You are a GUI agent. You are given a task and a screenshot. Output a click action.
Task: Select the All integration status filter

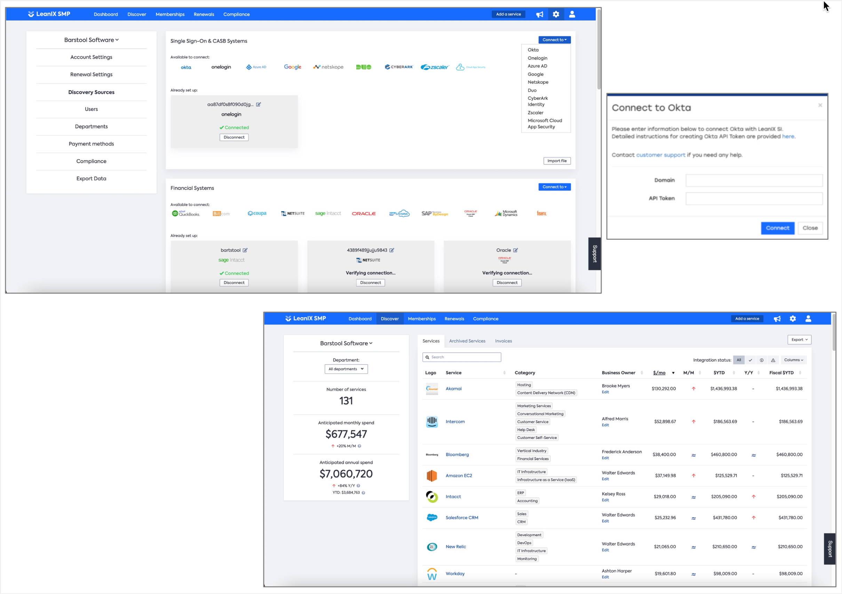(739, 360)
